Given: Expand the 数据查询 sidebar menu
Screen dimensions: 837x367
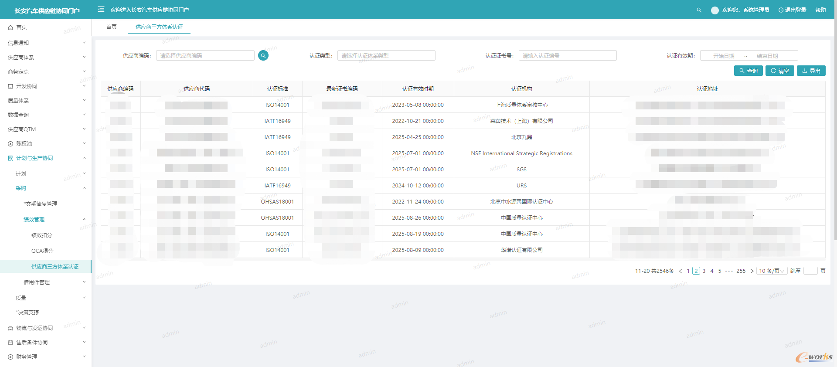Looking at the screenshot, I should (46, 115).
